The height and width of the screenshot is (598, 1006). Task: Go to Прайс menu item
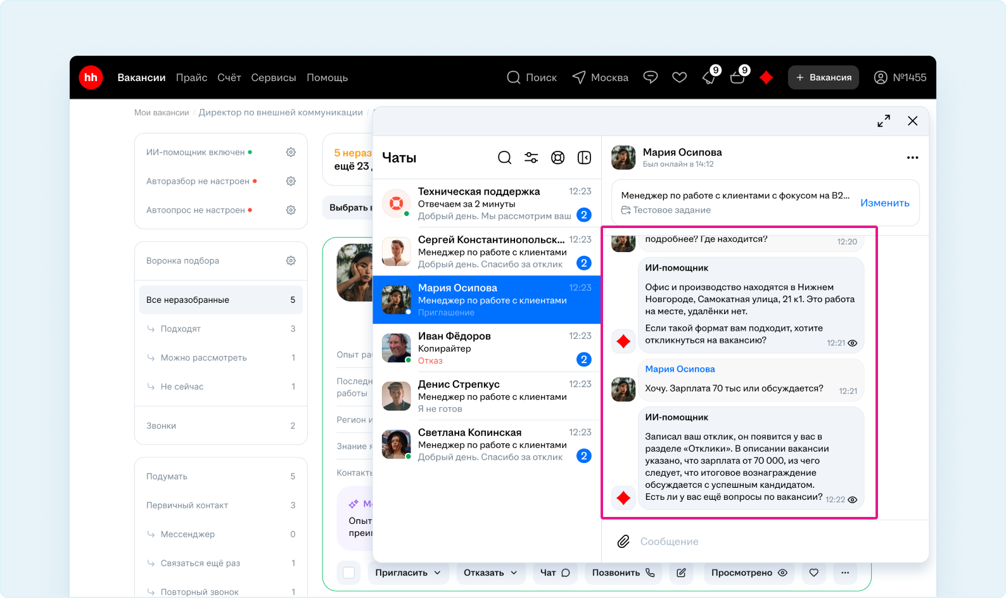[191, 78]
